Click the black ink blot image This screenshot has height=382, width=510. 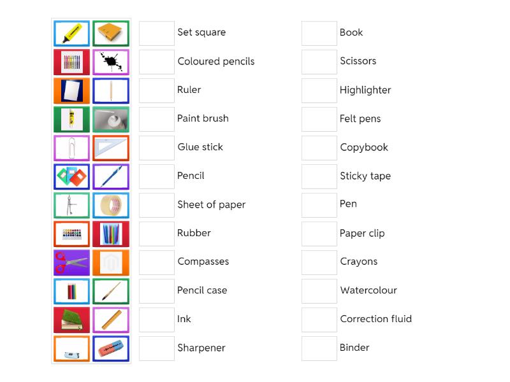click(x=111, y=62)
